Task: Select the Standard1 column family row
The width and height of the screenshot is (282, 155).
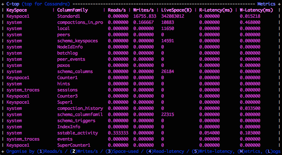Action: coord(141,16)
